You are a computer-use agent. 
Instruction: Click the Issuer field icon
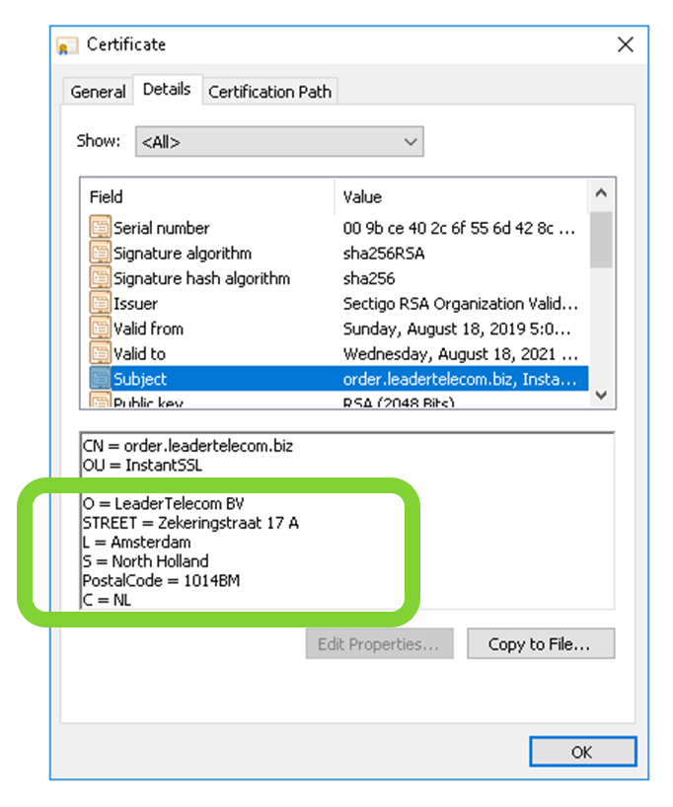pos(100,304)
